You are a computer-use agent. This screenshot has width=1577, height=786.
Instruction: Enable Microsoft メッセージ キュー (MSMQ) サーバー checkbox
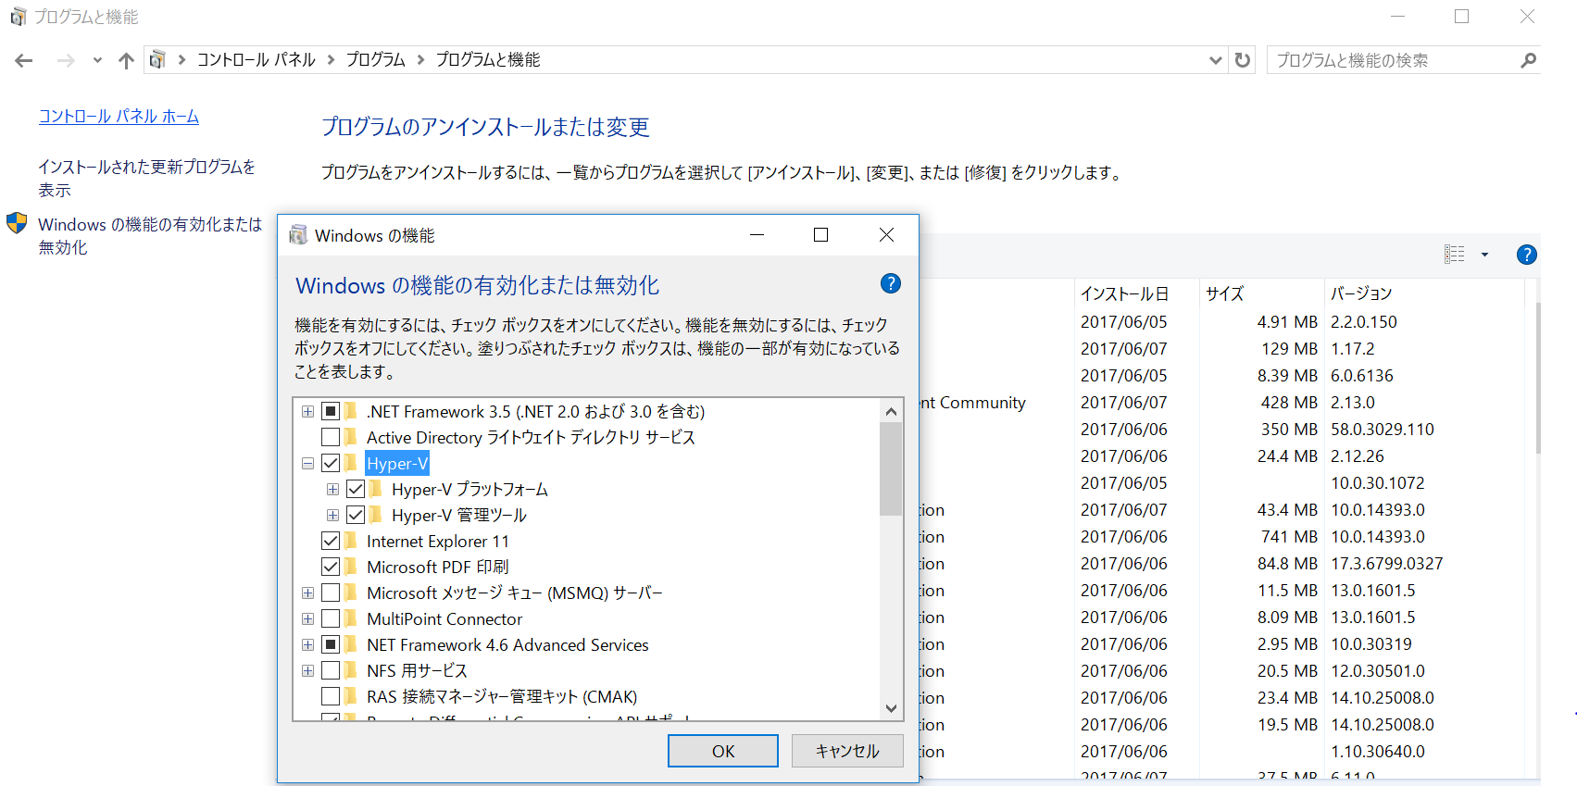(331, 593)
